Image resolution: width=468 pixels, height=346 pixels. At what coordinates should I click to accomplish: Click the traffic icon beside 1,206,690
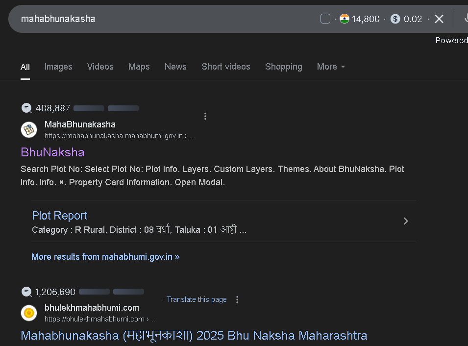pyautogui.click(x=26, y=292)
